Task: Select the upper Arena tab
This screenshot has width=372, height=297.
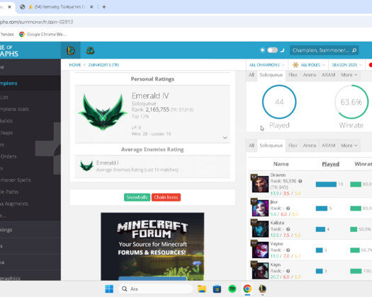Action: coord(310,75)
